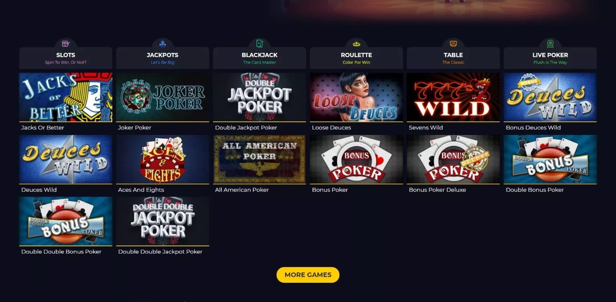Image resolution: width=616 pixels, height=302 pixels.
Task: Open the Loose Deuces game thumbnail
Action: point(357,97)
